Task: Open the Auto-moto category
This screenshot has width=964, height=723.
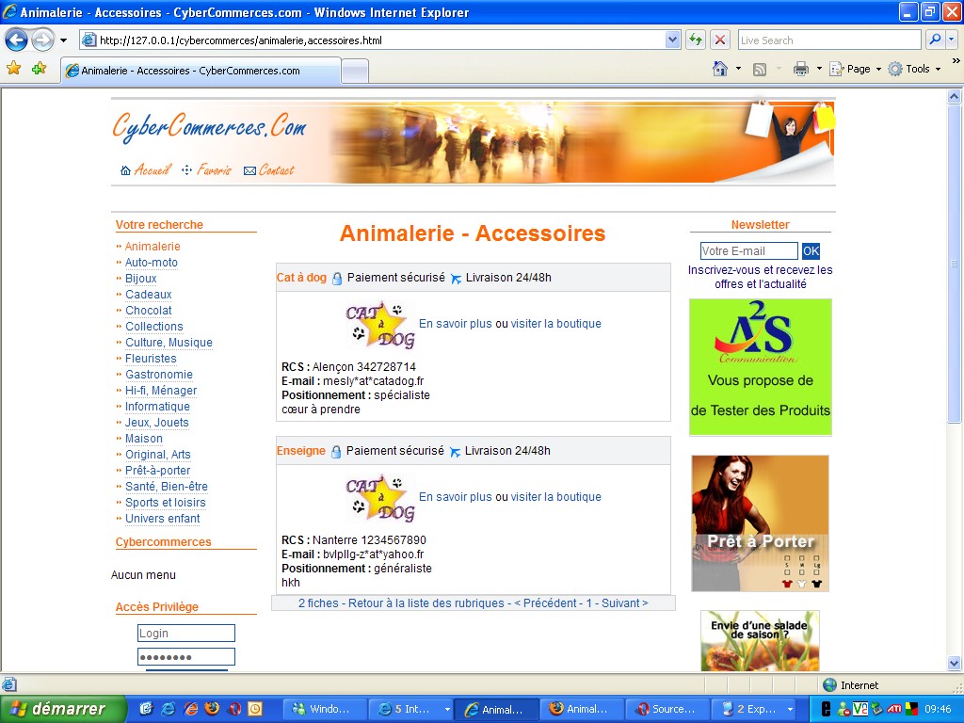Action: click(x=152, y=263)
